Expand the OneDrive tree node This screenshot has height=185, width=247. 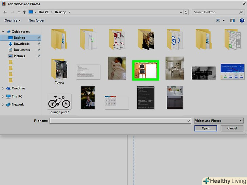[x=3, y=88]
